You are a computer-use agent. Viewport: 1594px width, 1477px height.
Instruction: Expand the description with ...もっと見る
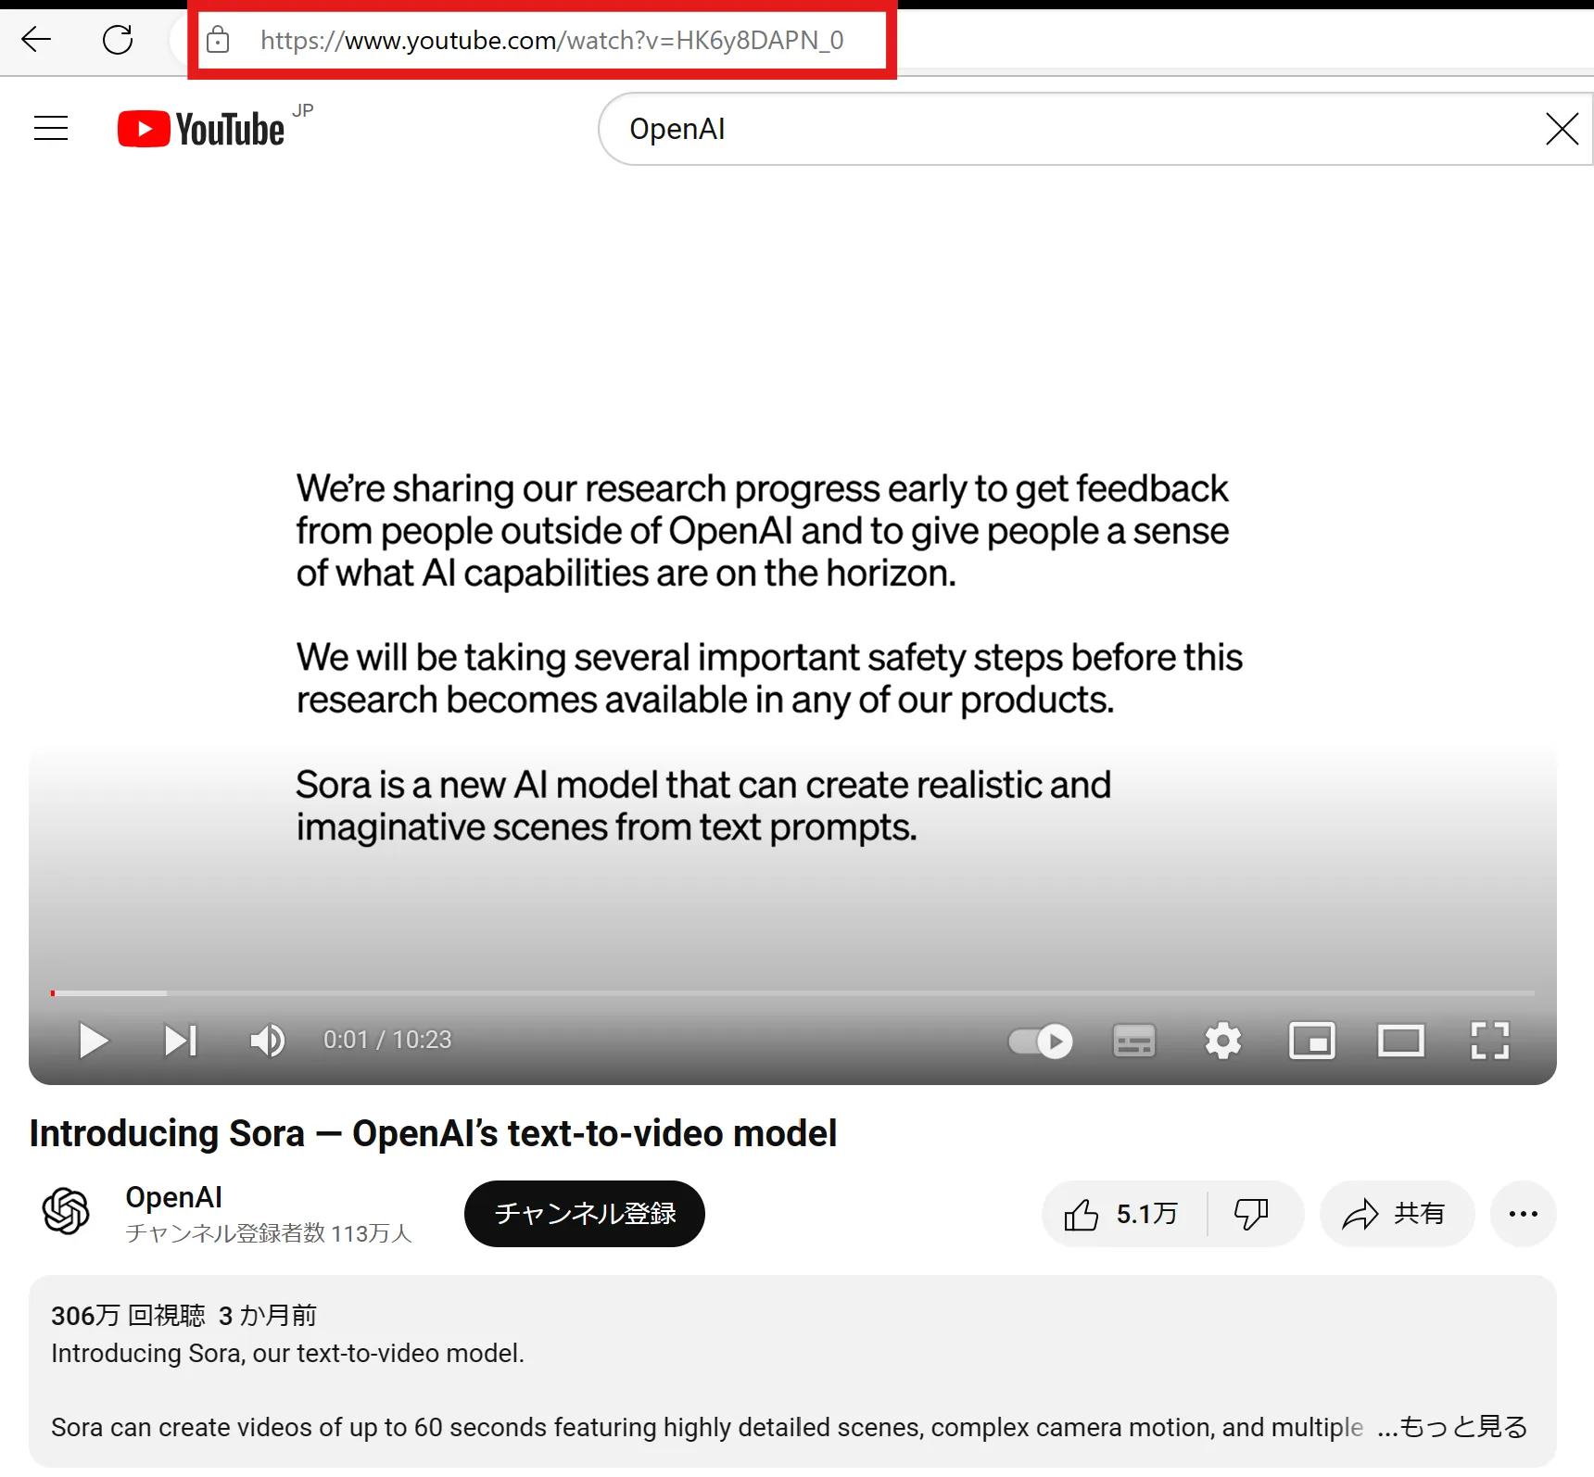pos(1452,1427)
